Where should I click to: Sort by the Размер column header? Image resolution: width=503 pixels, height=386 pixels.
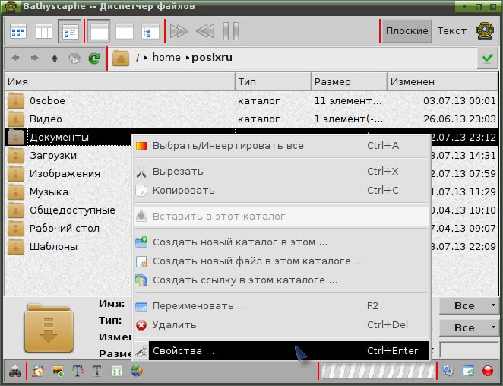coord(349,82)
